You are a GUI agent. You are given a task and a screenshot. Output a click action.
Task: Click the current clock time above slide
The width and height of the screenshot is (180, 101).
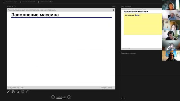pyautogui.click(x=114, y=7)
